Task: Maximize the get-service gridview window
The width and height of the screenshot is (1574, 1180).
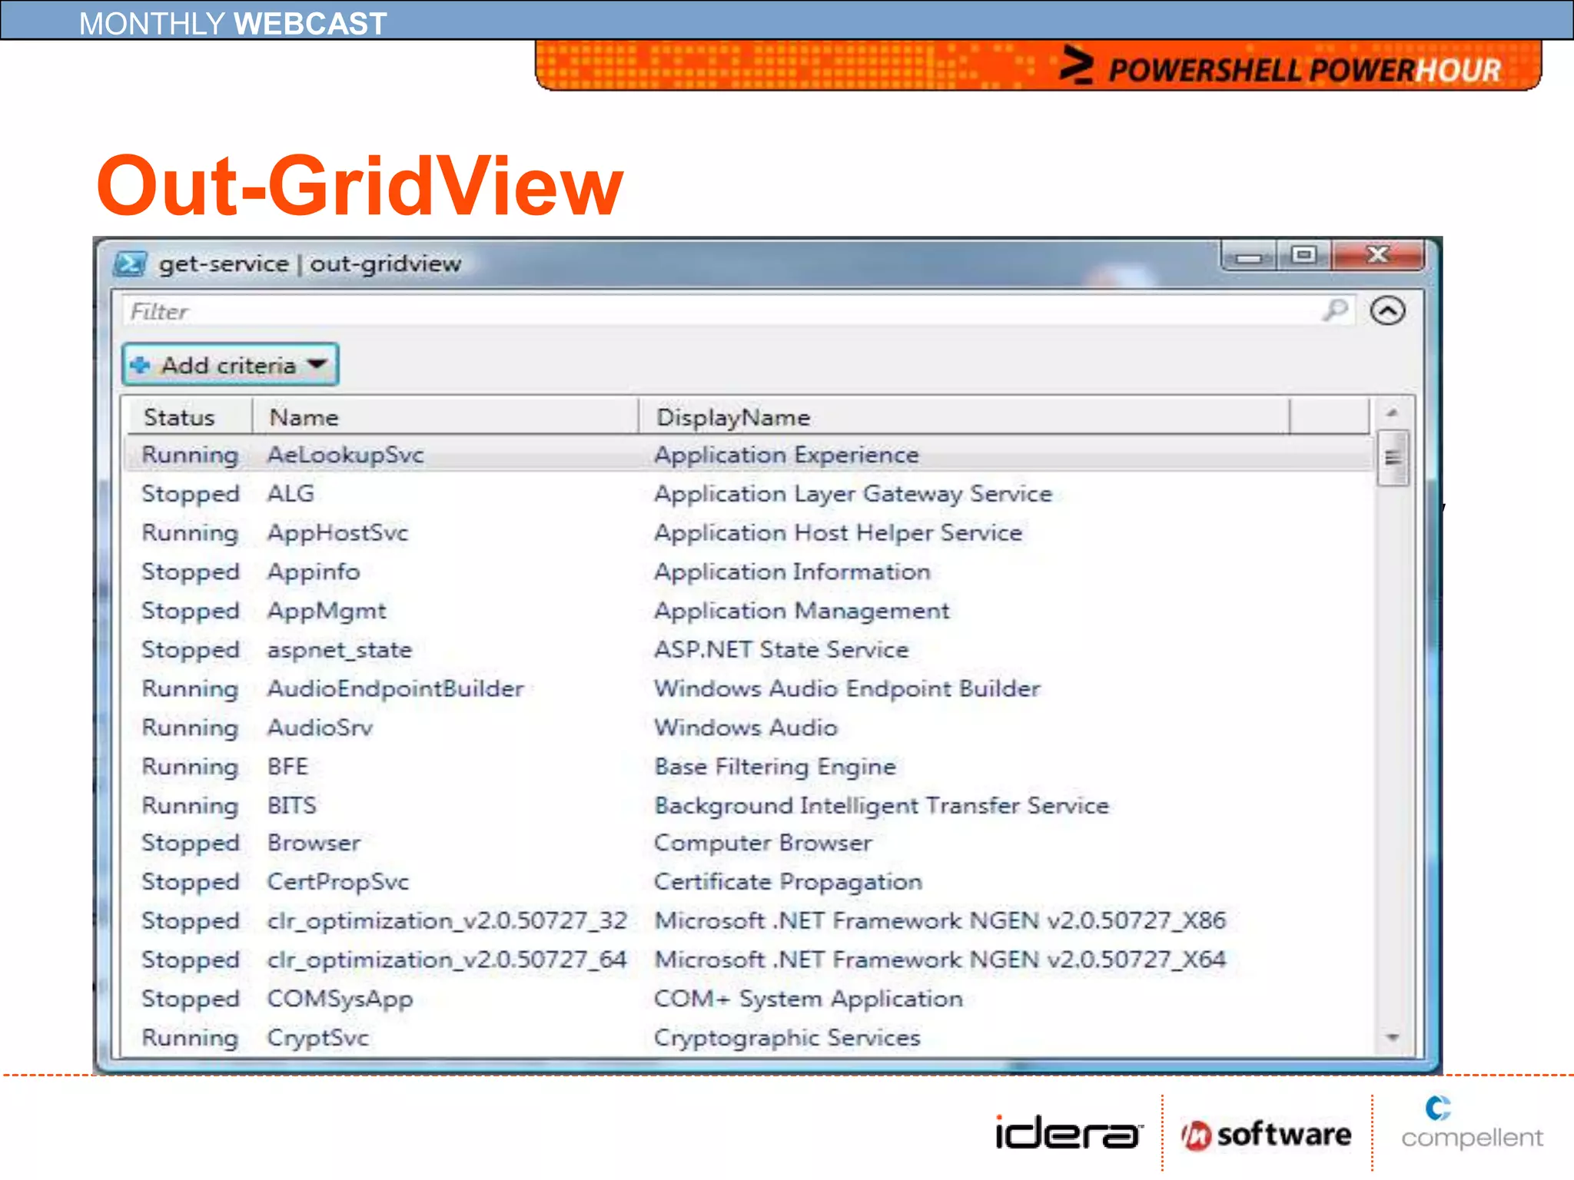Action: (1303, 255)
